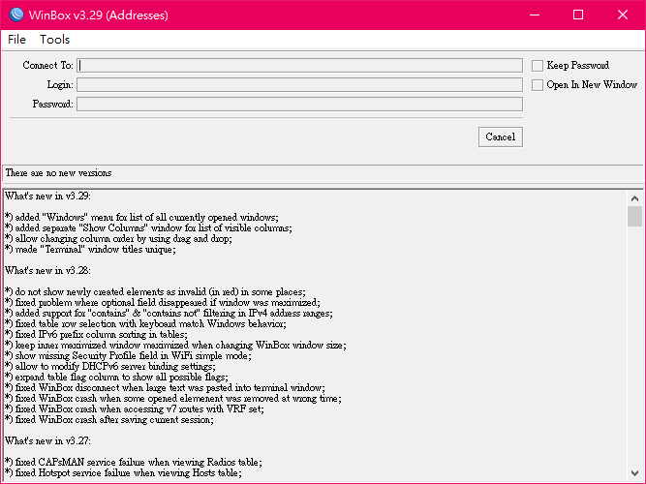Click the WinBox logo icon in title bar
The height and width of the screenshot is (484, 646).
pyautogui.click(x=16, y=15)
